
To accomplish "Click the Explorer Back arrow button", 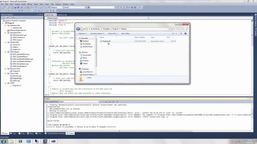I will 78,29.
